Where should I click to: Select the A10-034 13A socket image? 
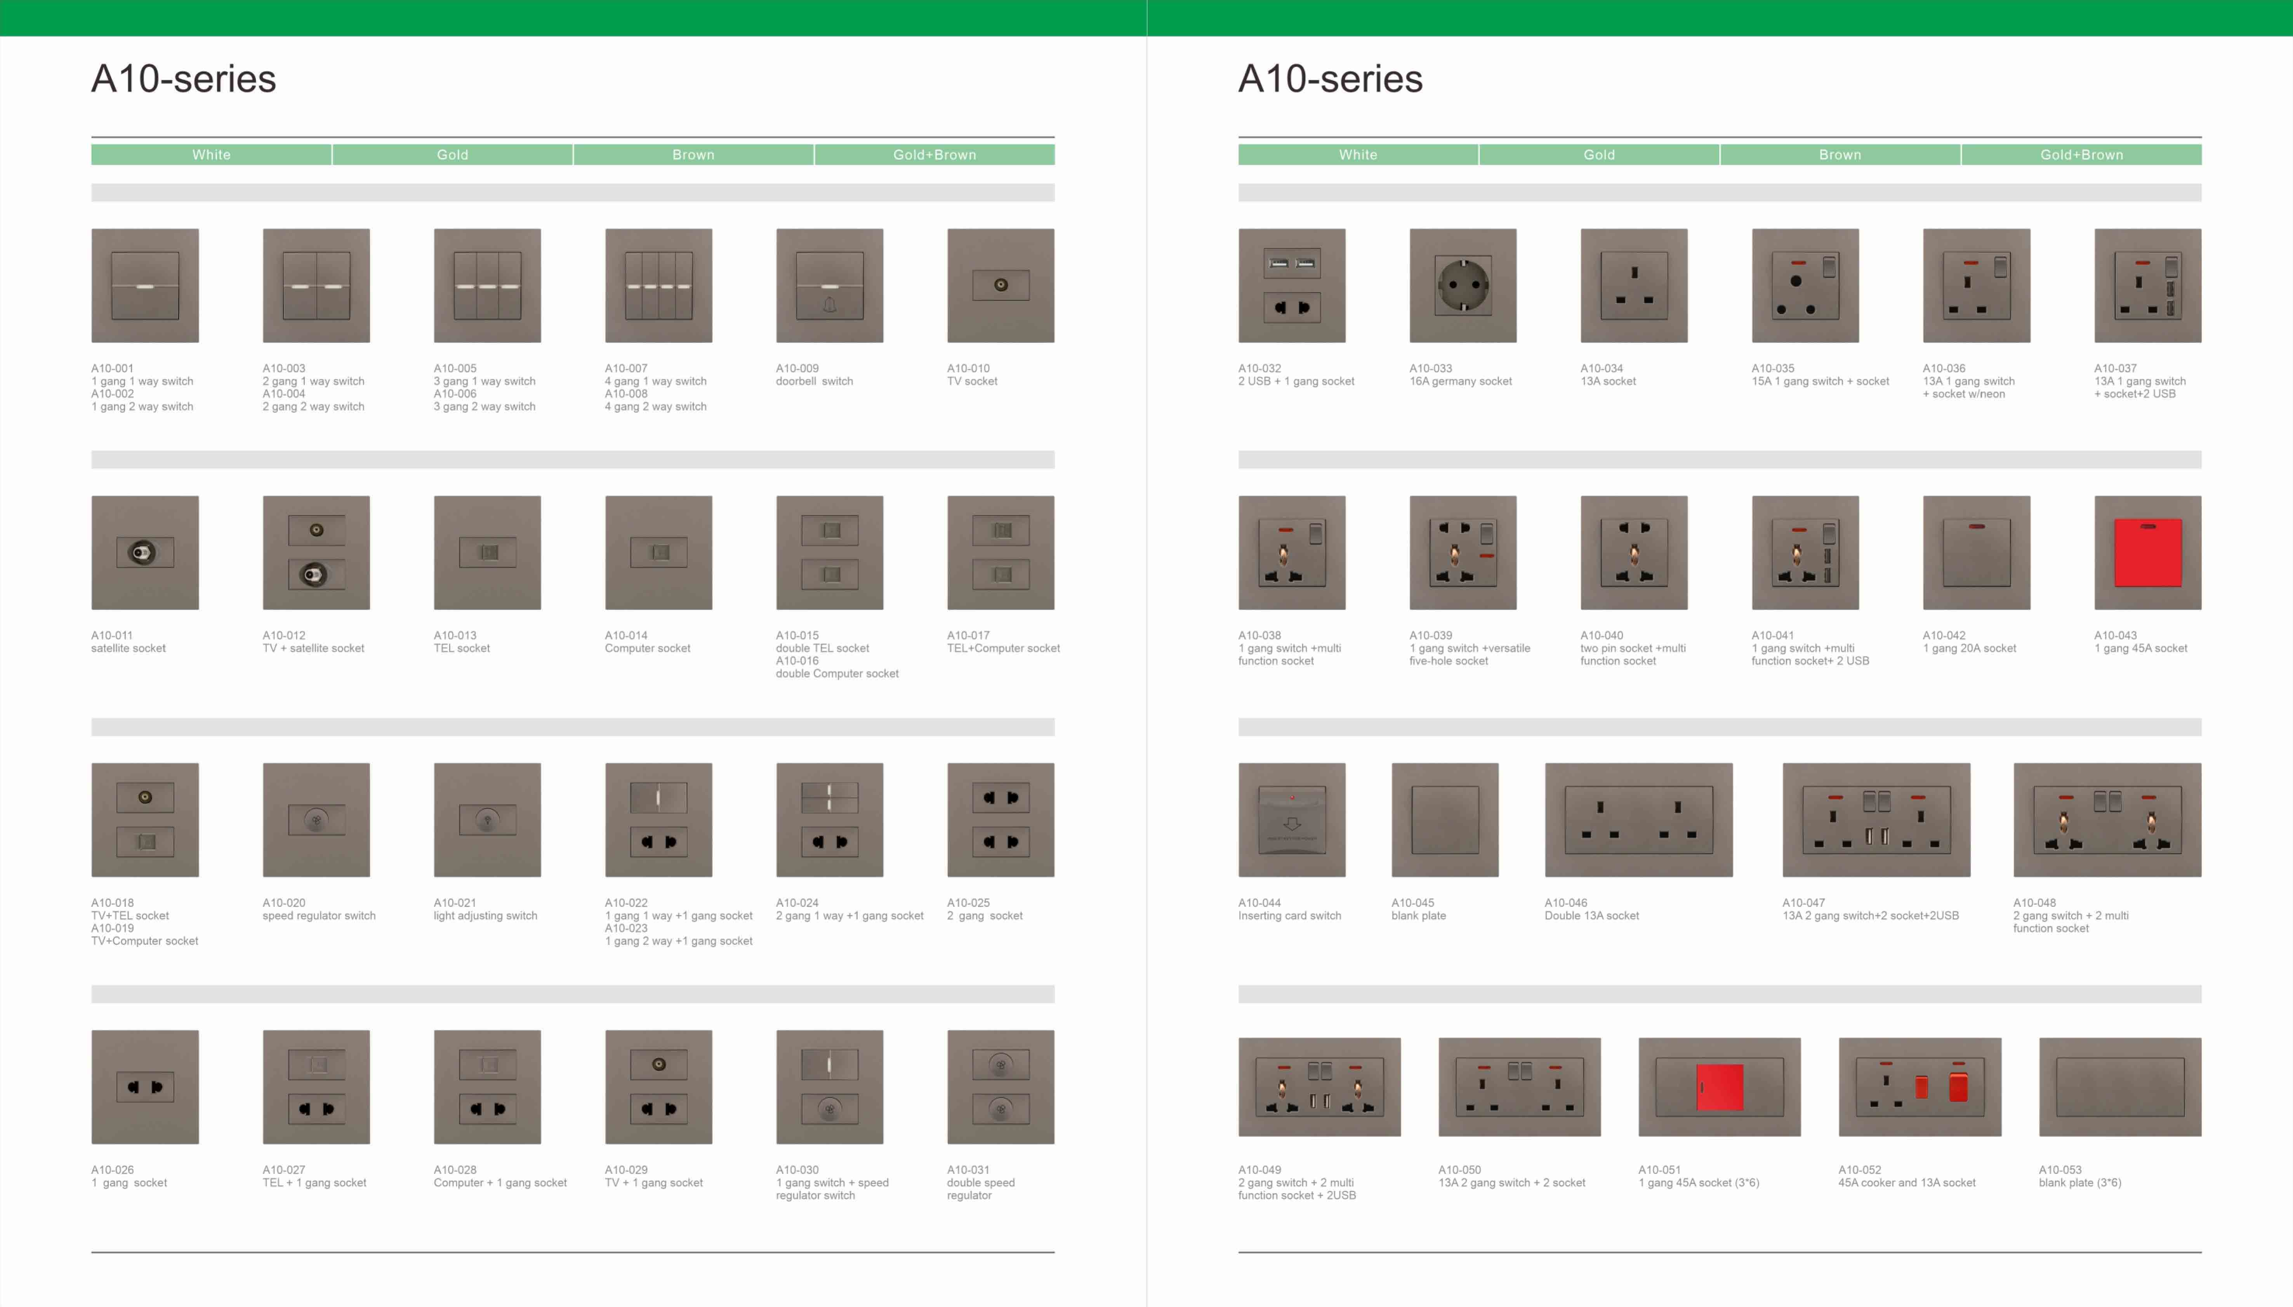click(1634, 285)
